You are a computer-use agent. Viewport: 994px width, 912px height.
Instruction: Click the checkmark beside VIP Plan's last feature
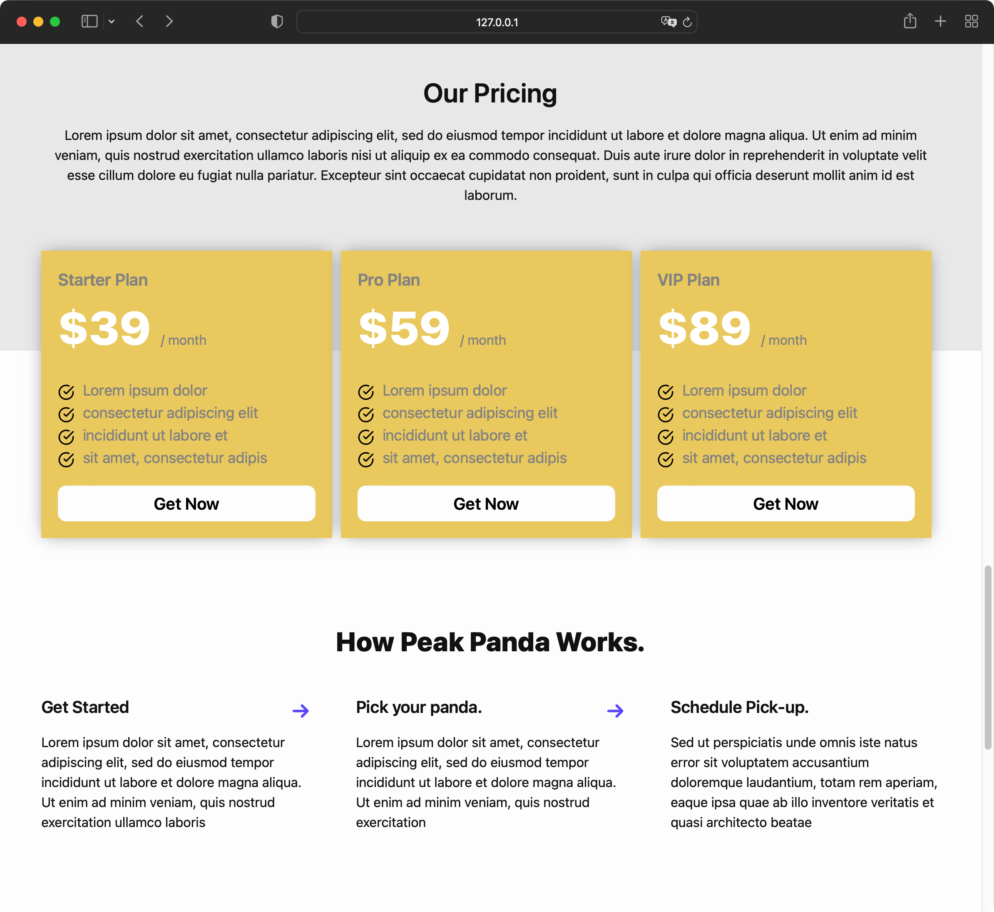pos(666,459)
